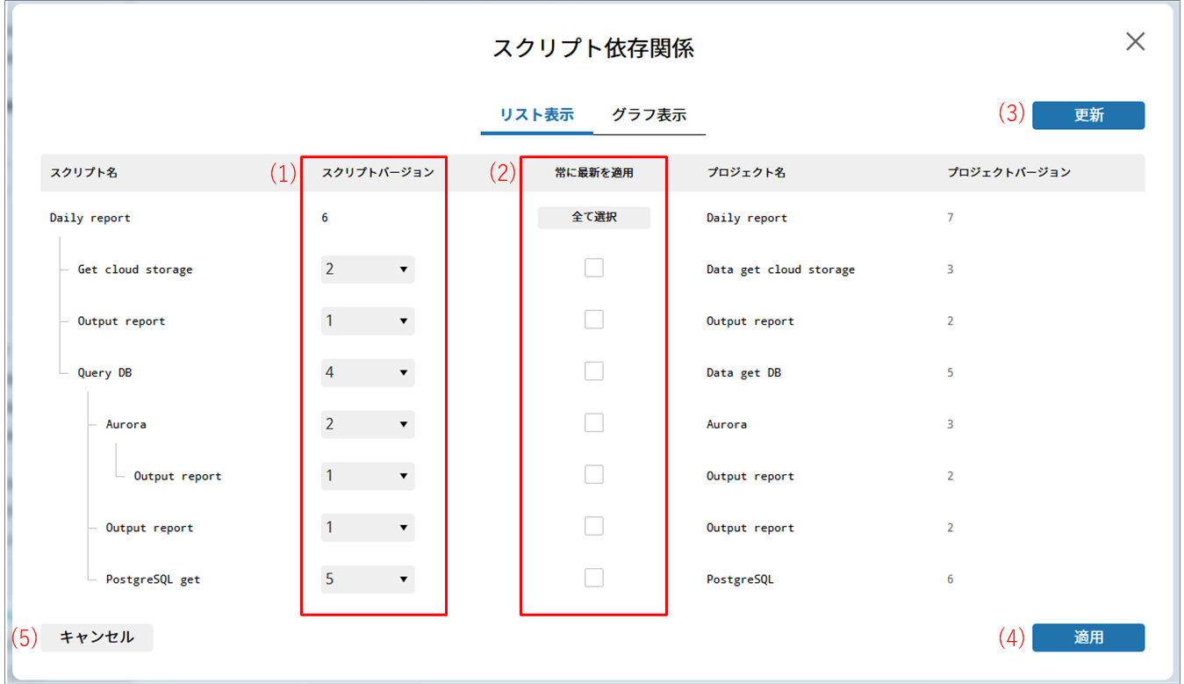This screenshot has height=684, width=1184.
Task: Expand the Aurora script version dropdown
Action: pyautogui.click(x=368, y=425)
